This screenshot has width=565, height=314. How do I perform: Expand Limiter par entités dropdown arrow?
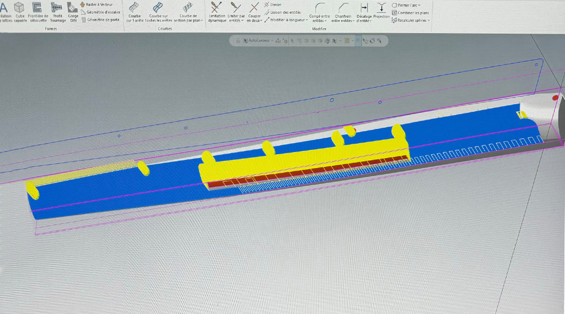tap(242, 21)
